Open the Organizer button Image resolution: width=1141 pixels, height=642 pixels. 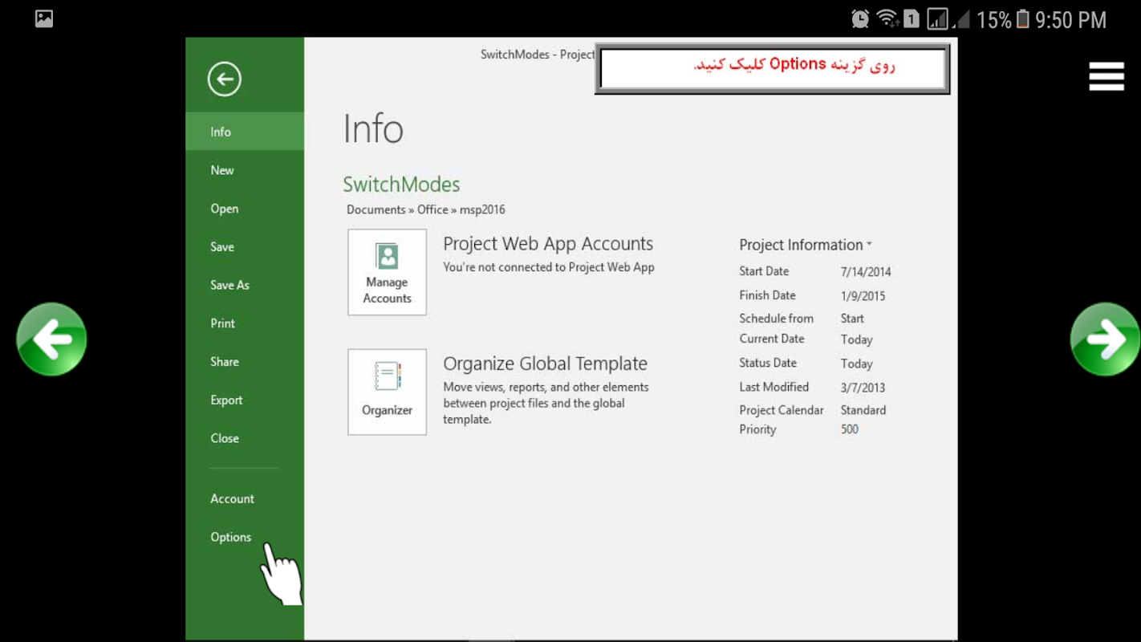click(387, 392)
